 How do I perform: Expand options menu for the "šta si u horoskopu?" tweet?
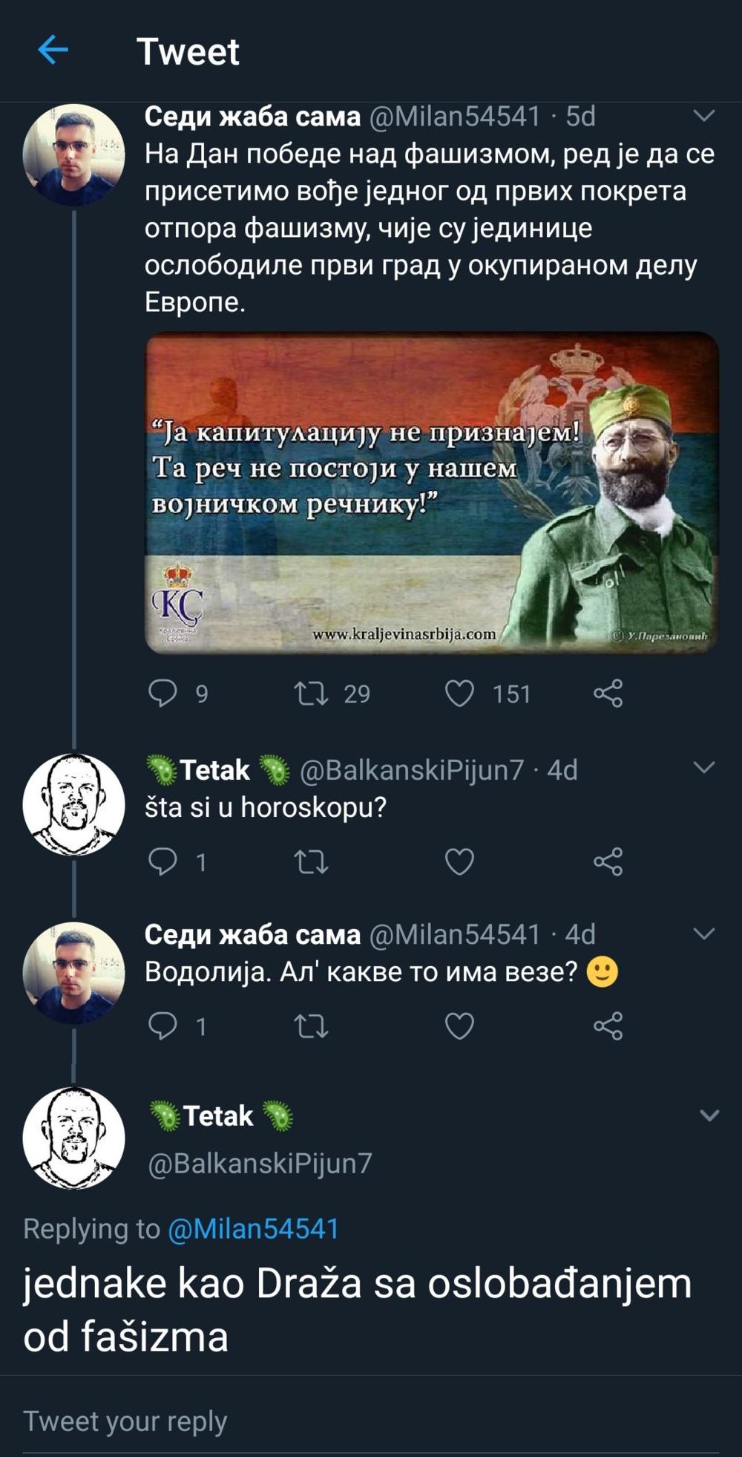coord(703,768)
